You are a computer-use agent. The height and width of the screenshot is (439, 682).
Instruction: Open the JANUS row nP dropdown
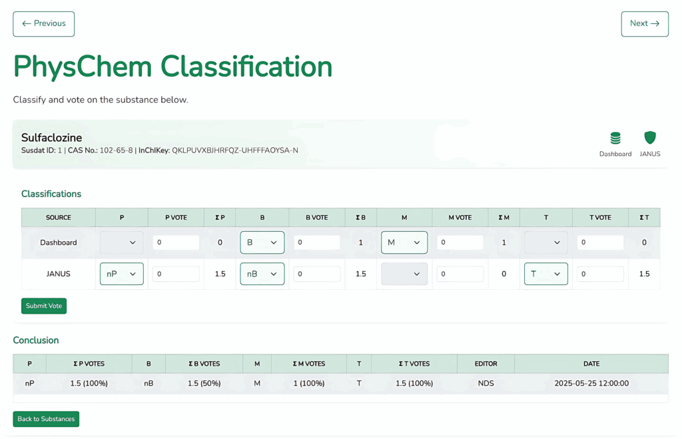coord(122,274)
